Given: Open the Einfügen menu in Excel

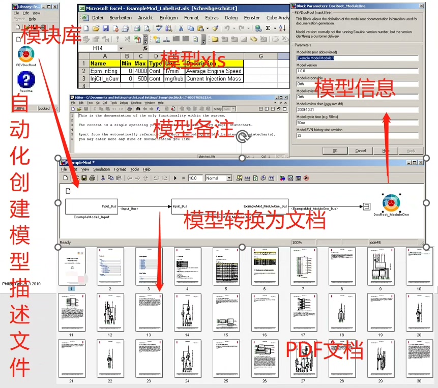Looking at the screenshot, I should pos(168,18).
